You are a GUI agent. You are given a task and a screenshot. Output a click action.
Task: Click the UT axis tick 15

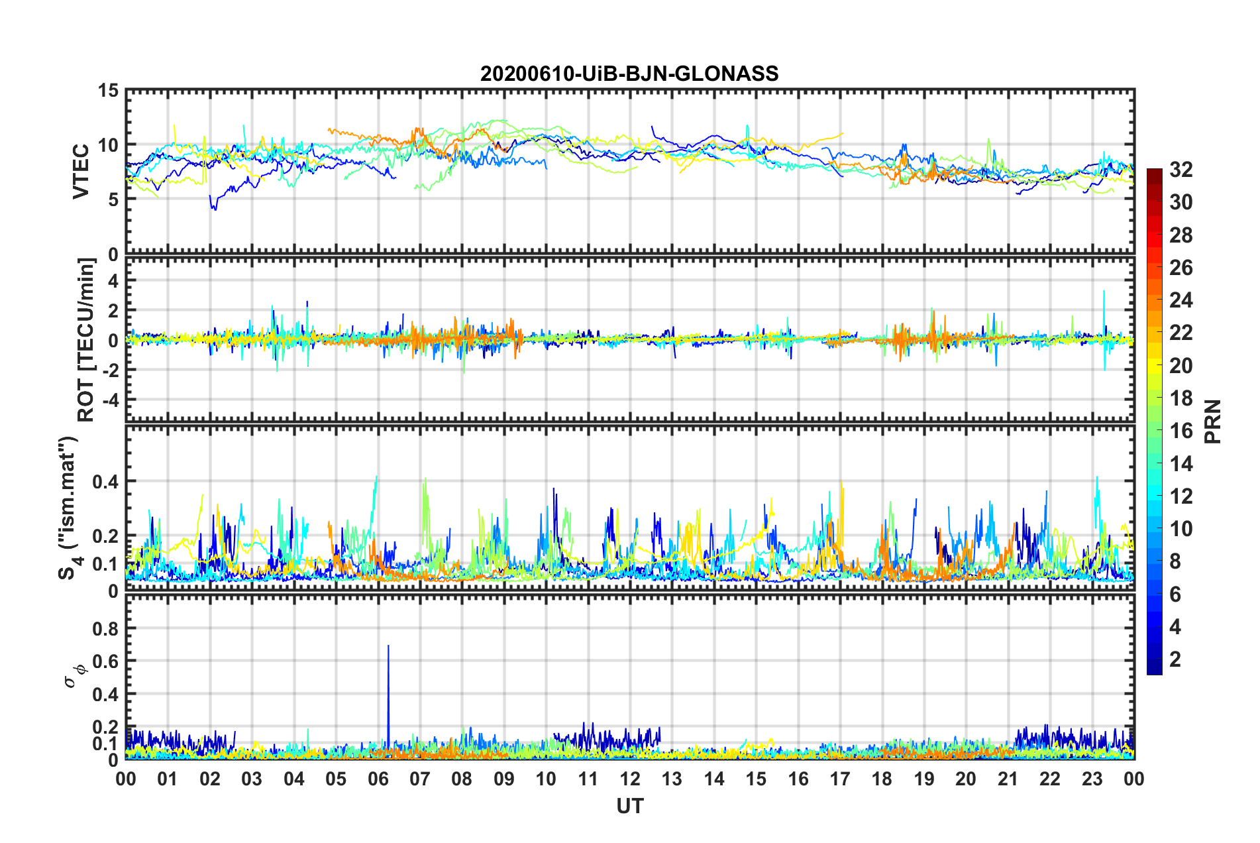click(x=756, y=779)
